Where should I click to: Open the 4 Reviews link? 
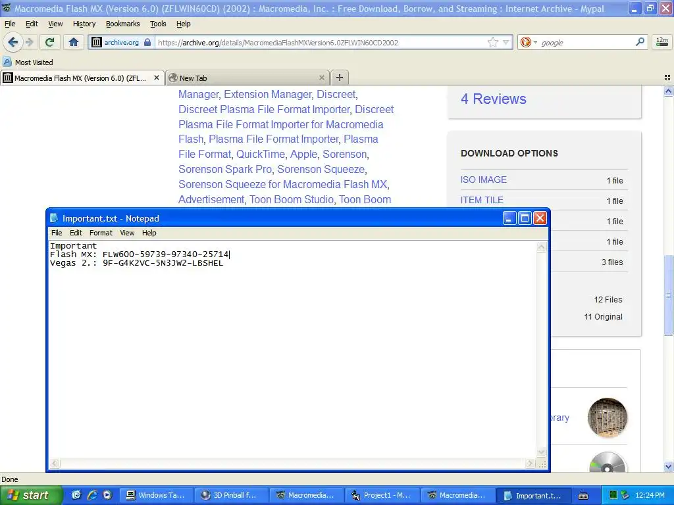(x=494, y=99)
